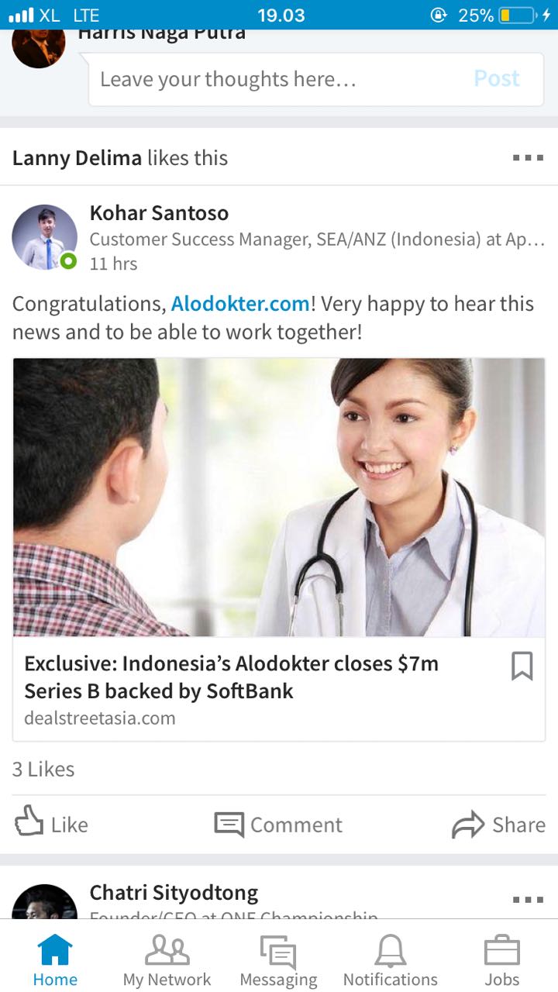The image size is (558, 992).
Task: Open the article image of doctor and patient
Action: [279, 498]
